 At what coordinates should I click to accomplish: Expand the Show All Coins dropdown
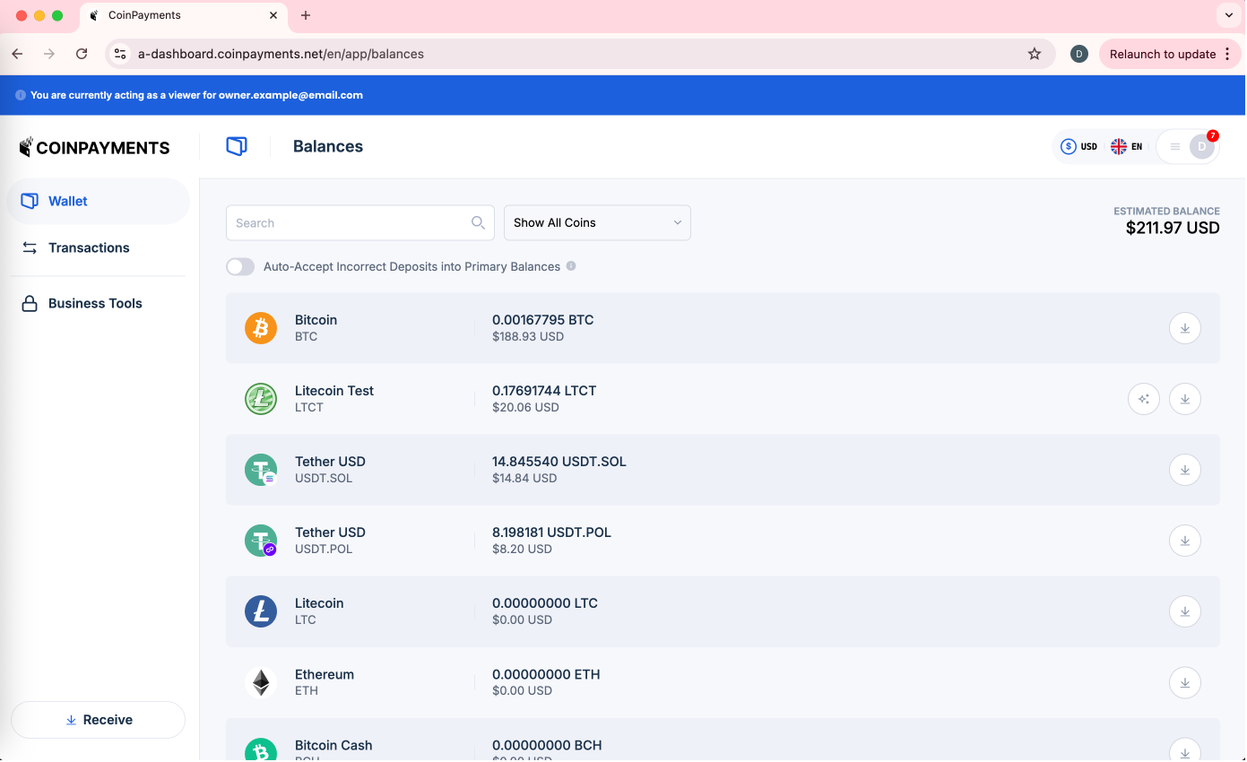click(x=597, y=223)
